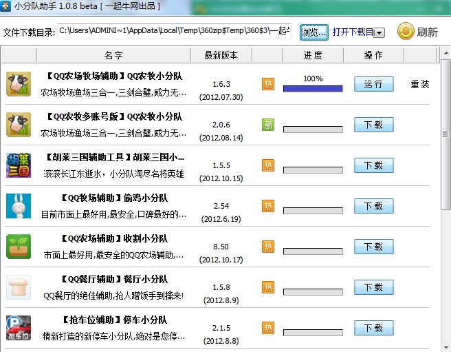This screenshot has width=451, height=352.
Task: Download QQ农牧多账号版 version 2.0.6
Action: click(x=373, y=125)
